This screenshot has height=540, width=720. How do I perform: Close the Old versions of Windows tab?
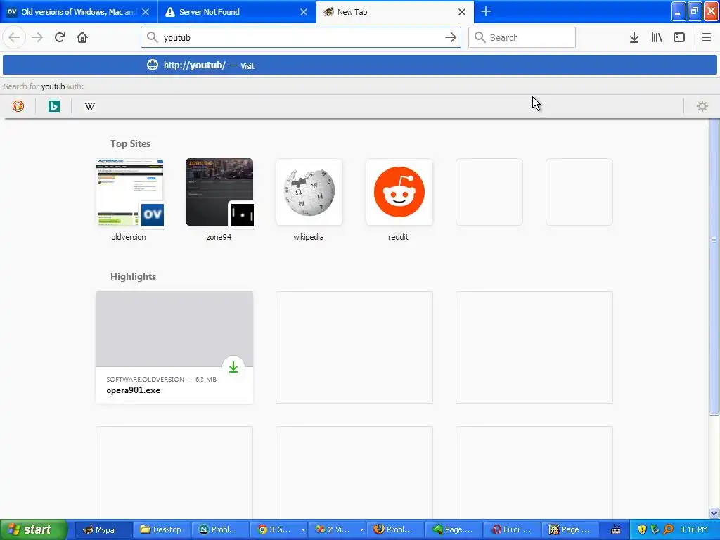coord(146,12)
